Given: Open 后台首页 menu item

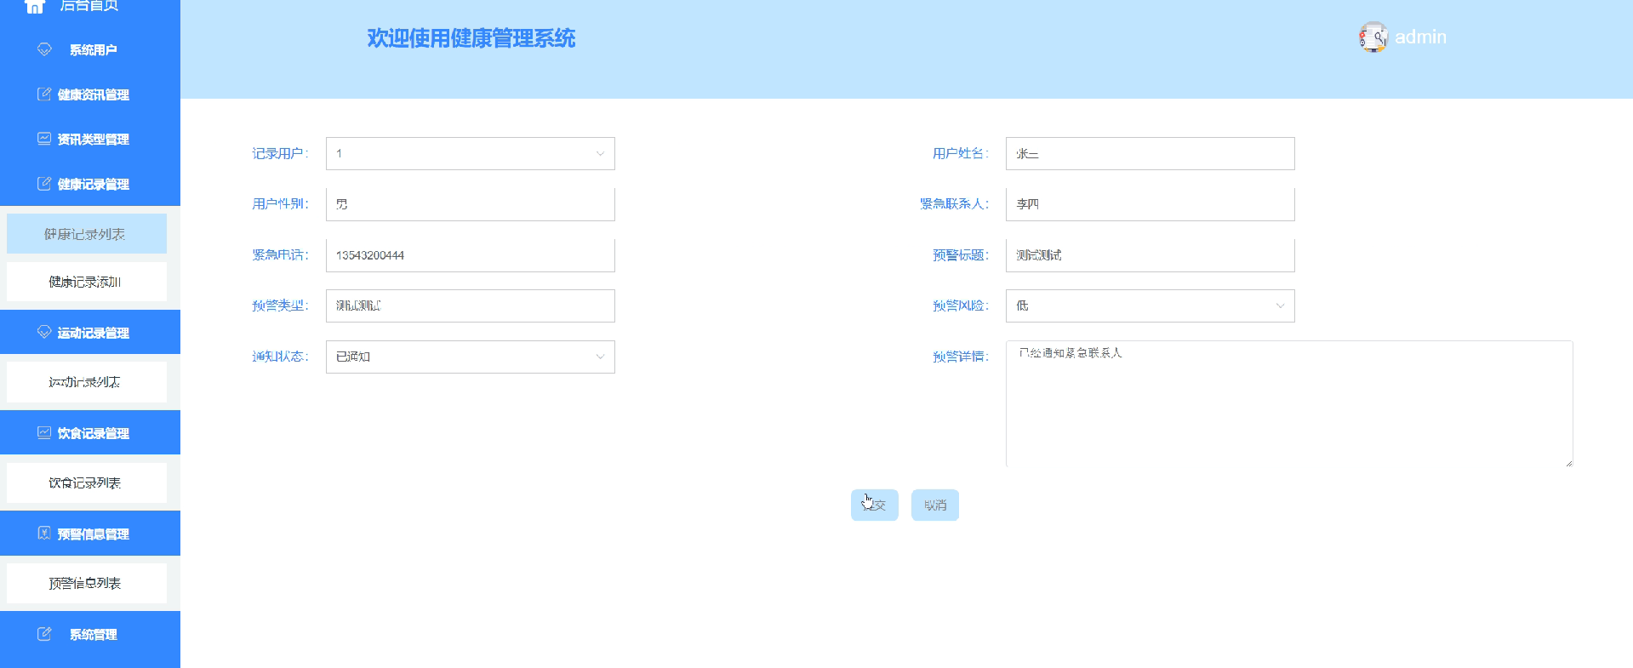Looking at the screenshot, I should pyautogui.click(x=90, y=7).
